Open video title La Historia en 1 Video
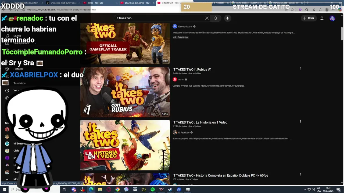Viewport: 344px width, 193px height. pyautogui.click(x=200, y=122)
